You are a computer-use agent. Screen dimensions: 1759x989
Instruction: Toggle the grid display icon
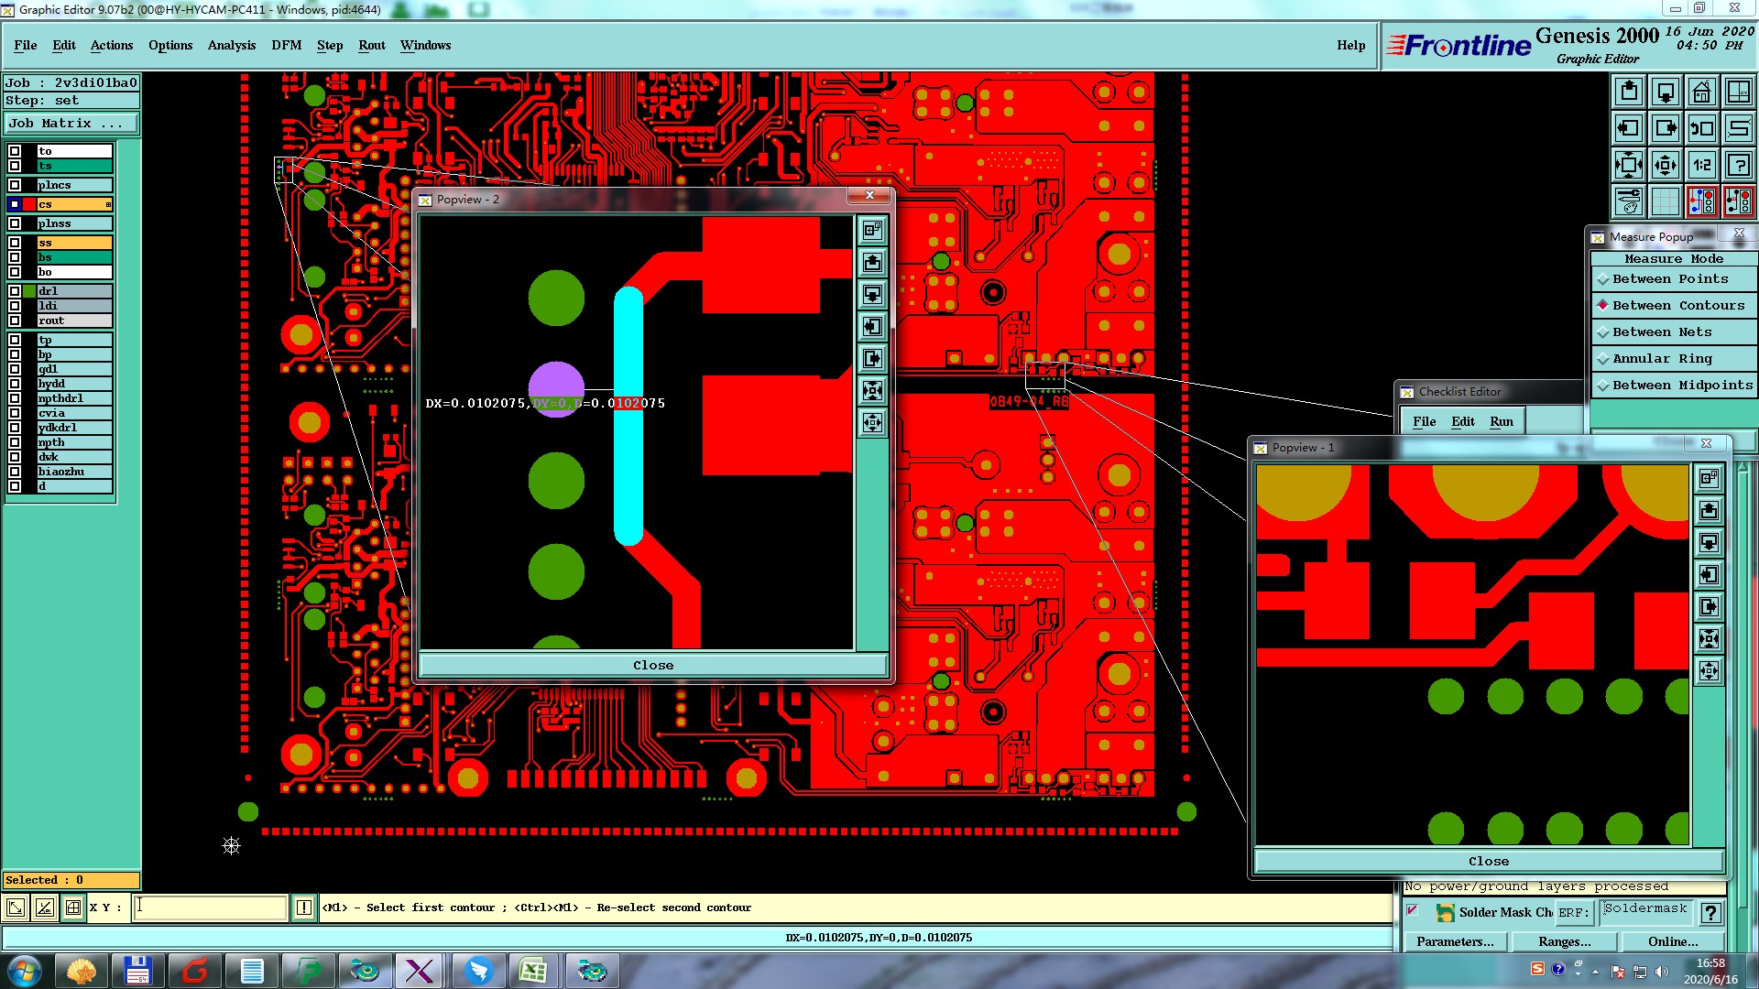[1665, 201]
